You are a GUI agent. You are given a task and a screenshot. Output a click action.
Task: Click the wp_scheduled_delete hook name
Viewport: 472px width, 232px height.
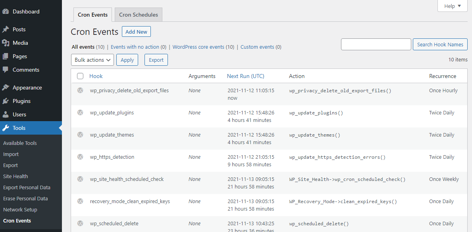point(114,224)
